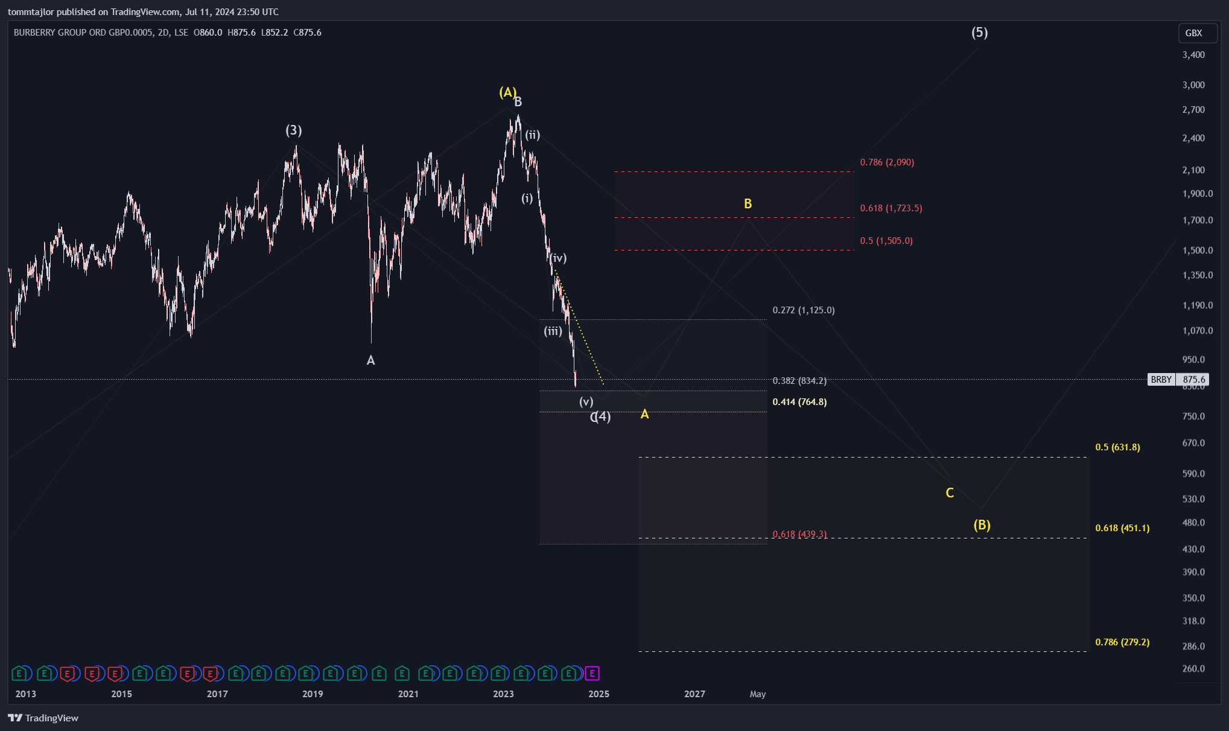The width and height of the screenshot is (1229, 731).
Task: Click the BRBY 875.6 price tag
Action: pos(1178,380)
